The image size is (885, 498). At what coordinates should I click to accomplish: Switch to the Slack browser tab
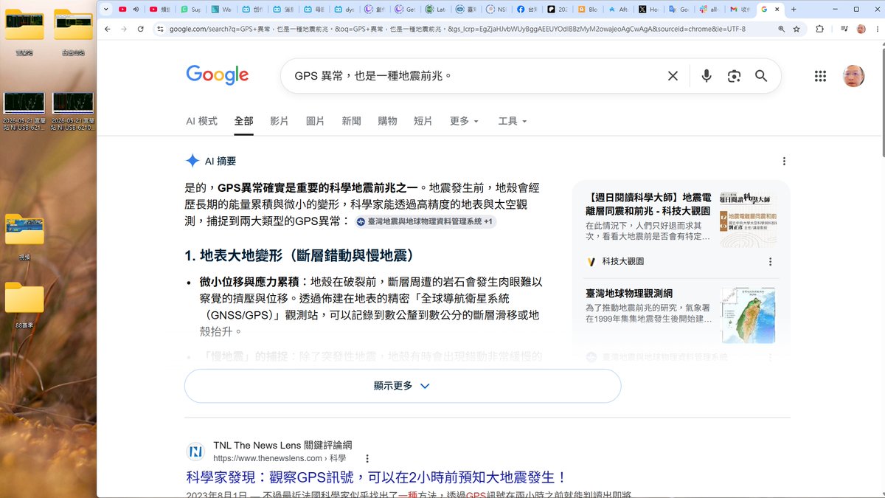coord(710,10)
